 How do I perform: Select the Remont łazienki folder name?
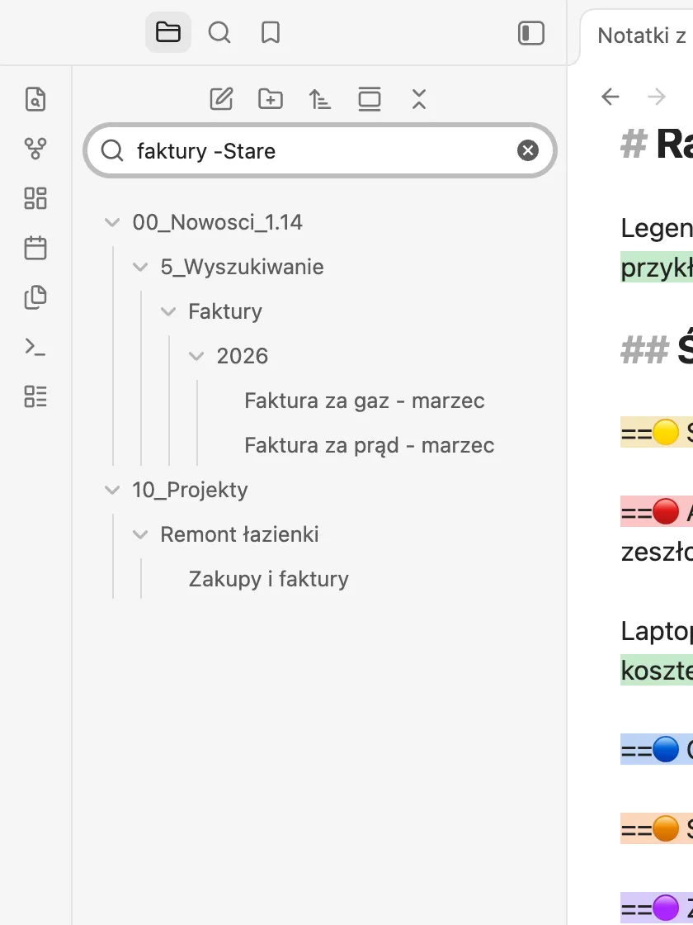click(240, 534)
